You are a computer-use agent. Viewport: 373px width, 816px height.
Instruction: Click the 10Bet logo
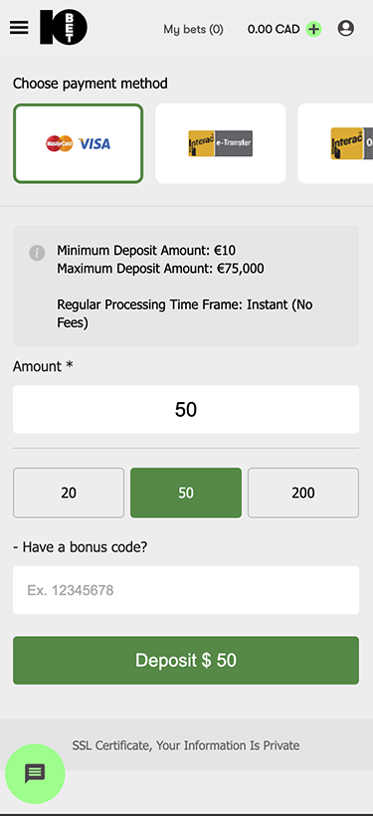click(64, 27)
